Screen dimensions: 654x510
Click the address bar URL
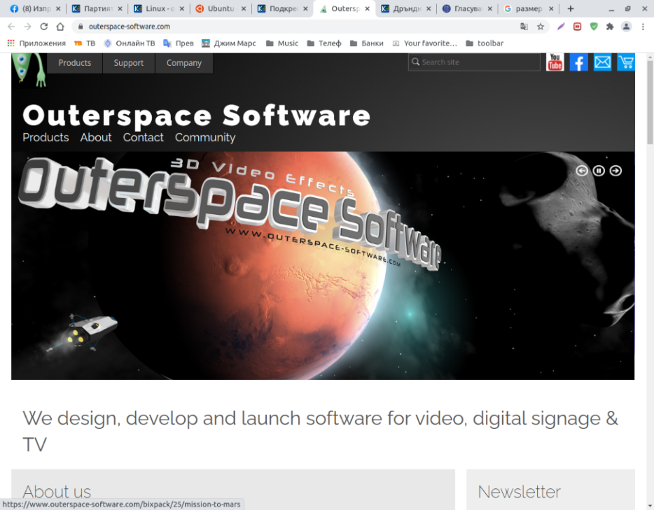pos(129,27)
